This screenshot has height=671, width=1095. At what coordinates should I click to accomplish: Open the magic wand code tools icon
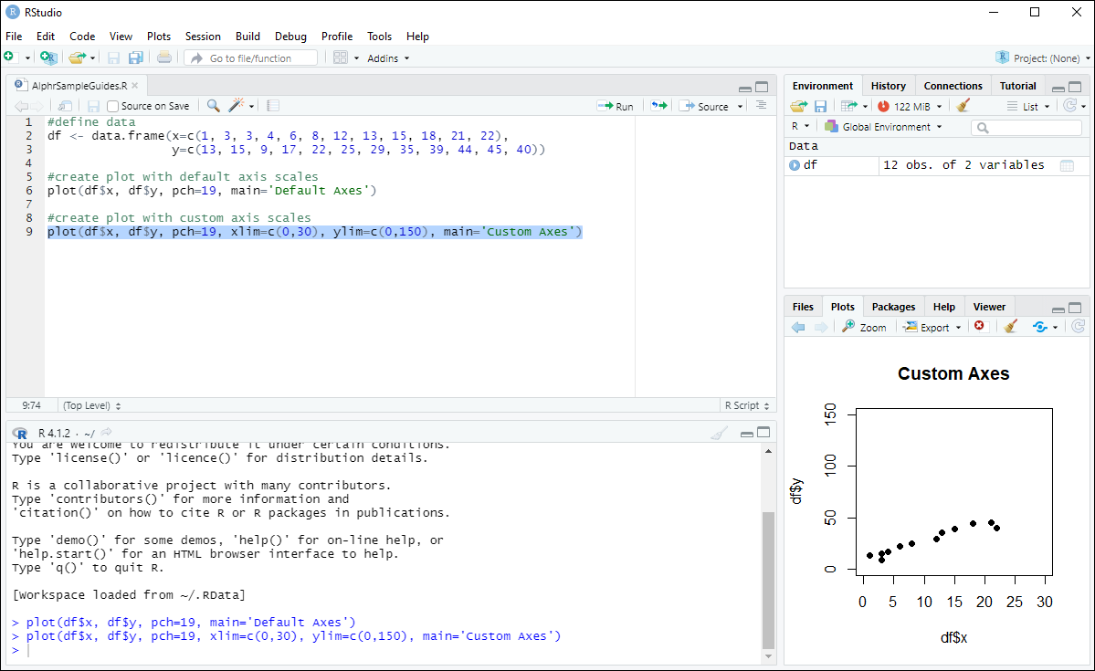coord(236,105)
